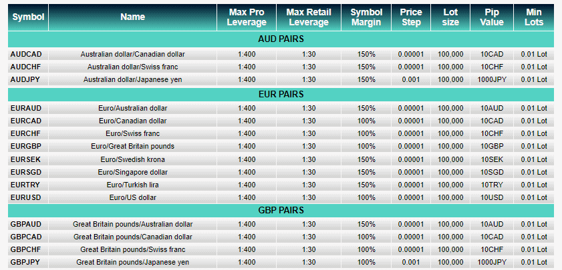Click the 100,000 lot size for EURSEK

pyautogui.click(x=450, y=159)
